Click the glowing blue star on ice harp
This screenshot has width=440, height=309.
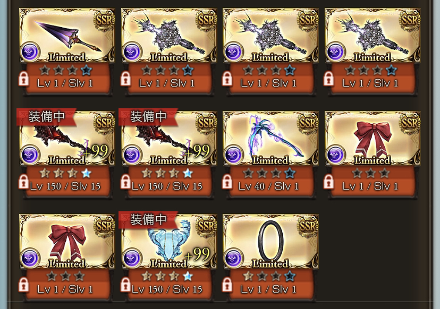tap(188, 277)
